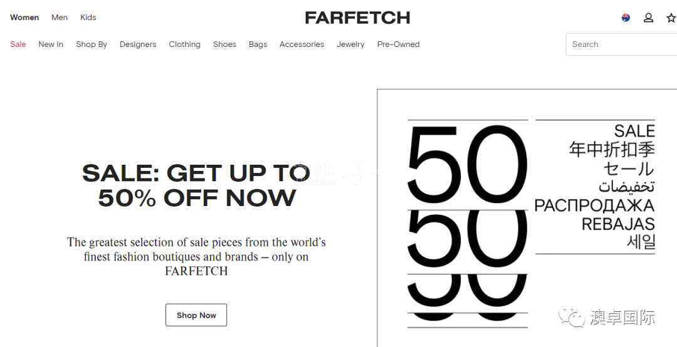Expand the Designers menu
Image resolution: width=677 pixels, height=347 pixels.
tap(138, 44)
